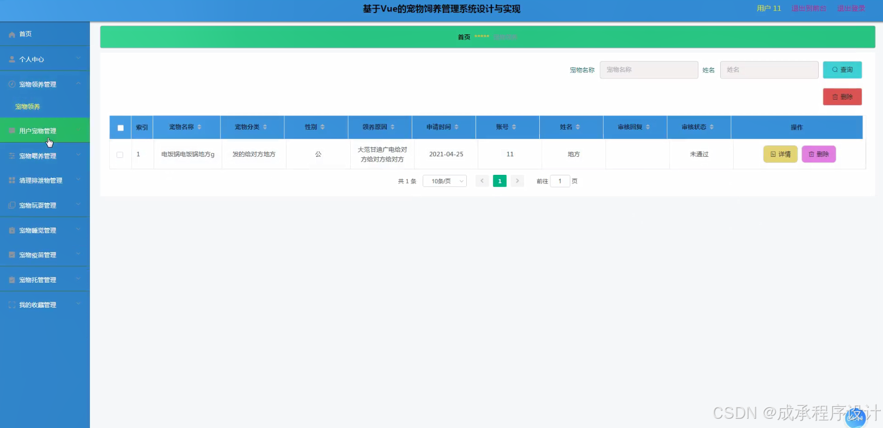Expand the 用户宠物管理 menu chevron
Screen dimensions: 883x428
pos(78,131)
